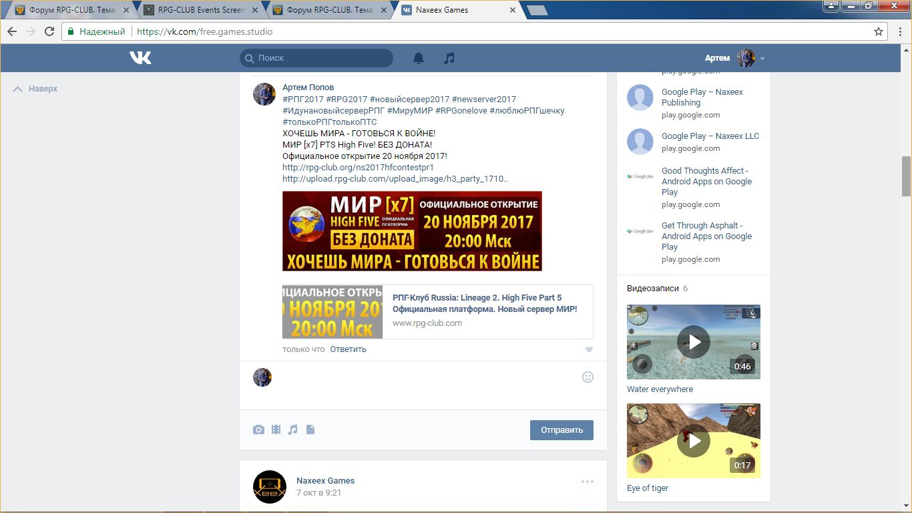This screenshot has height=513, width=912.
Task: Click the #ИдунановыйсерверРПГ hashtag
Action: (x=333, y=111)
